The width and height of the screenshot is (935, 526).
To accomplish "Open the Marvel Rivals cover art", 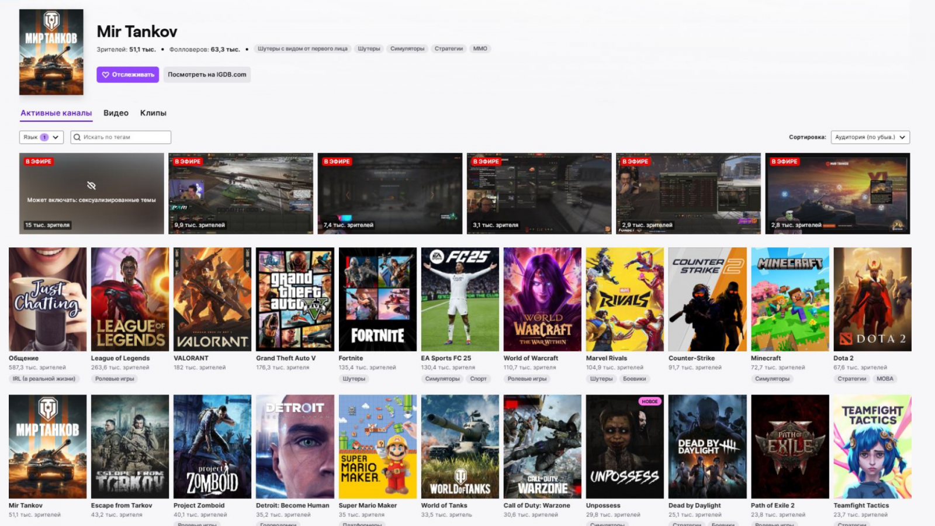I will point(625,299).
